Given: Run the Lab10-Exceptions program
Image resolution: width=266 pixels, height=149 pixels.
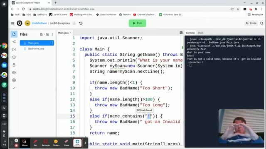Looking at the screenshot, I should coord(137,23).
